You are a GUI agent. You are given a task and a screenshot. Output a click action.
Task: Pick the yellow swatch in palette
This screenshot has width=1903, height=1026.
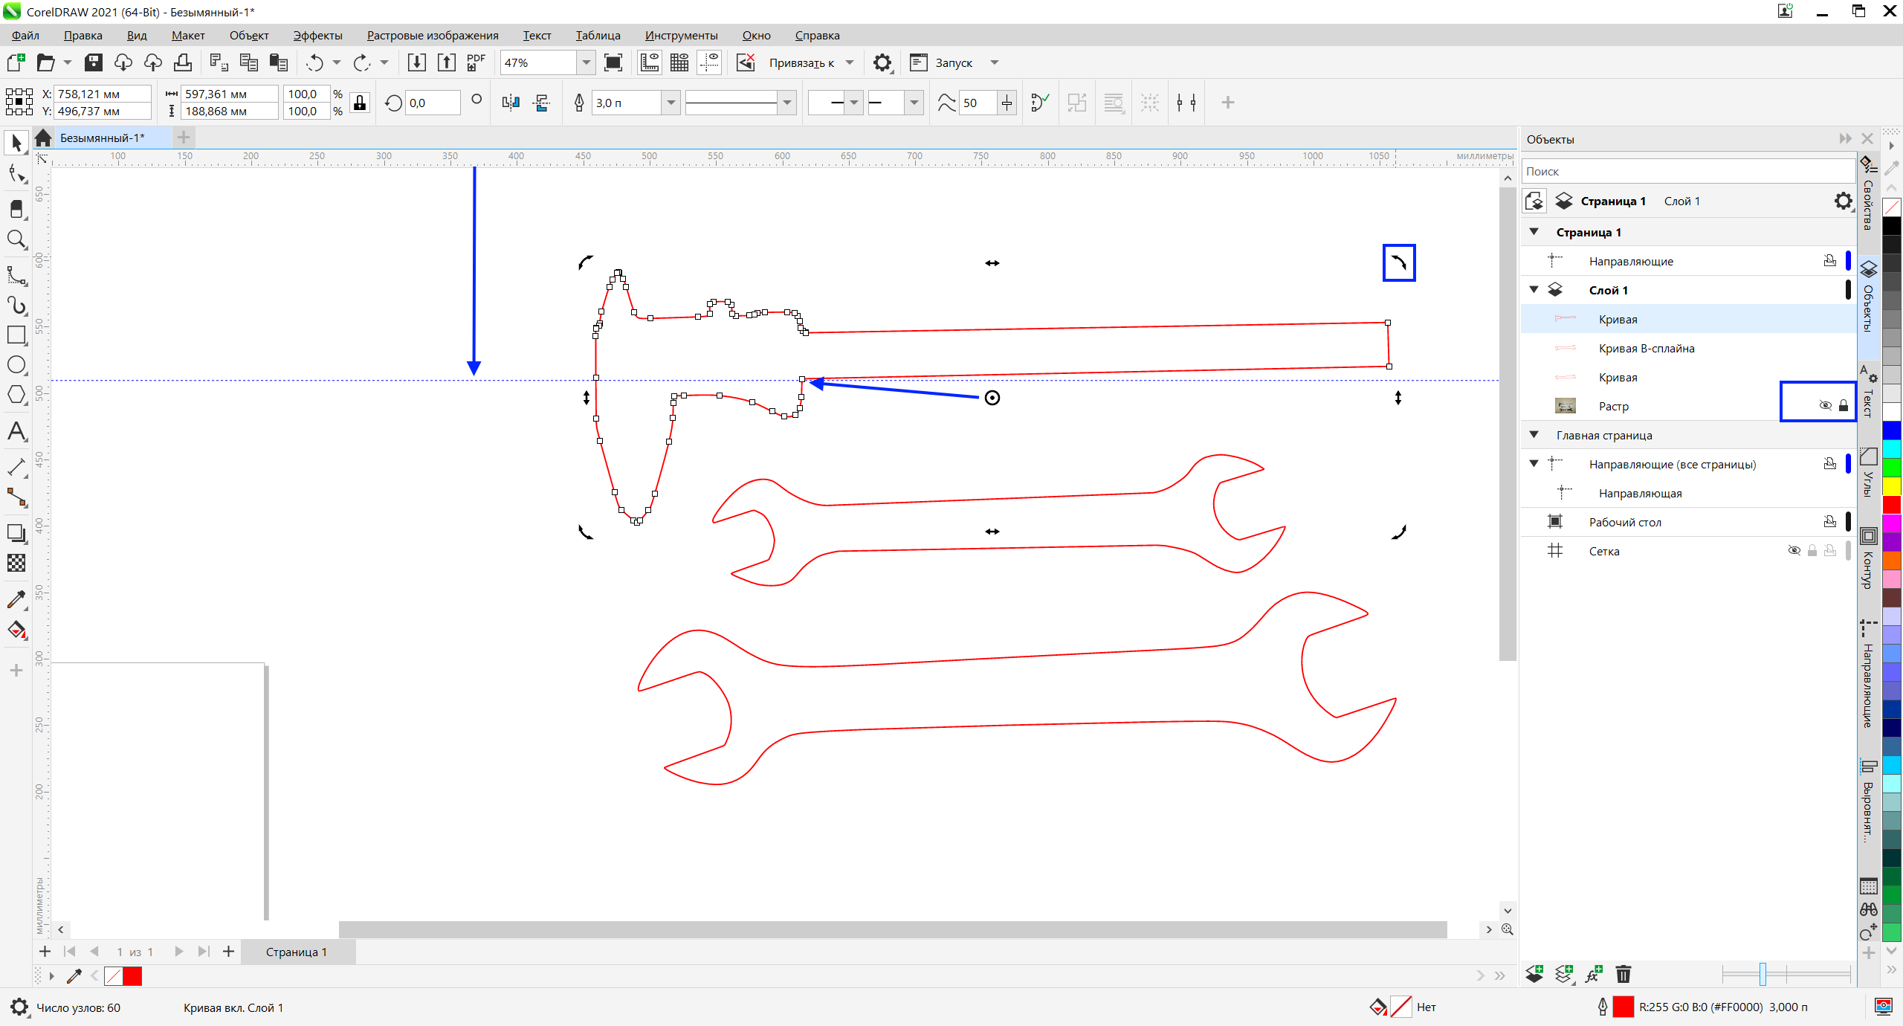[1892, 486]
